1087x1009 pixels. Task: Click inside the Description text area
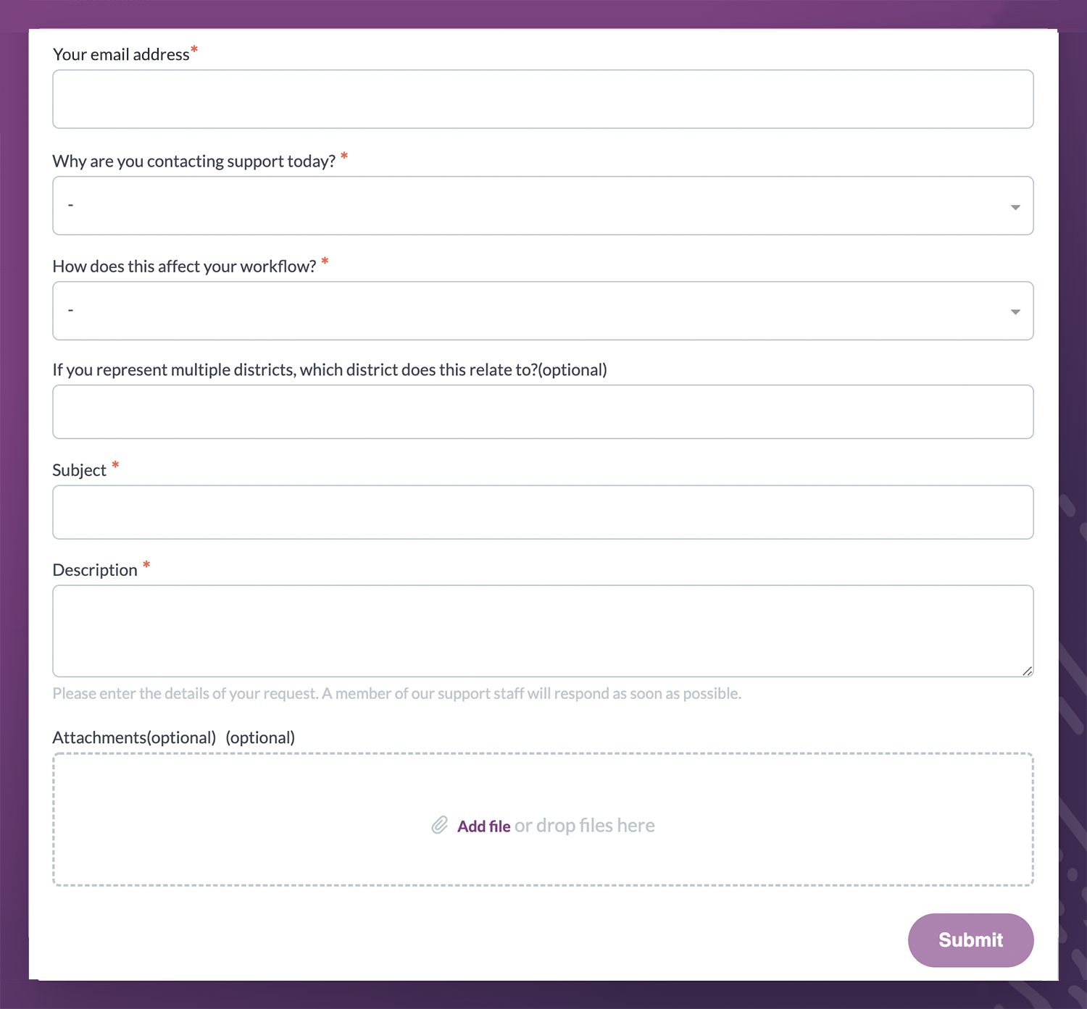[543, 631]
